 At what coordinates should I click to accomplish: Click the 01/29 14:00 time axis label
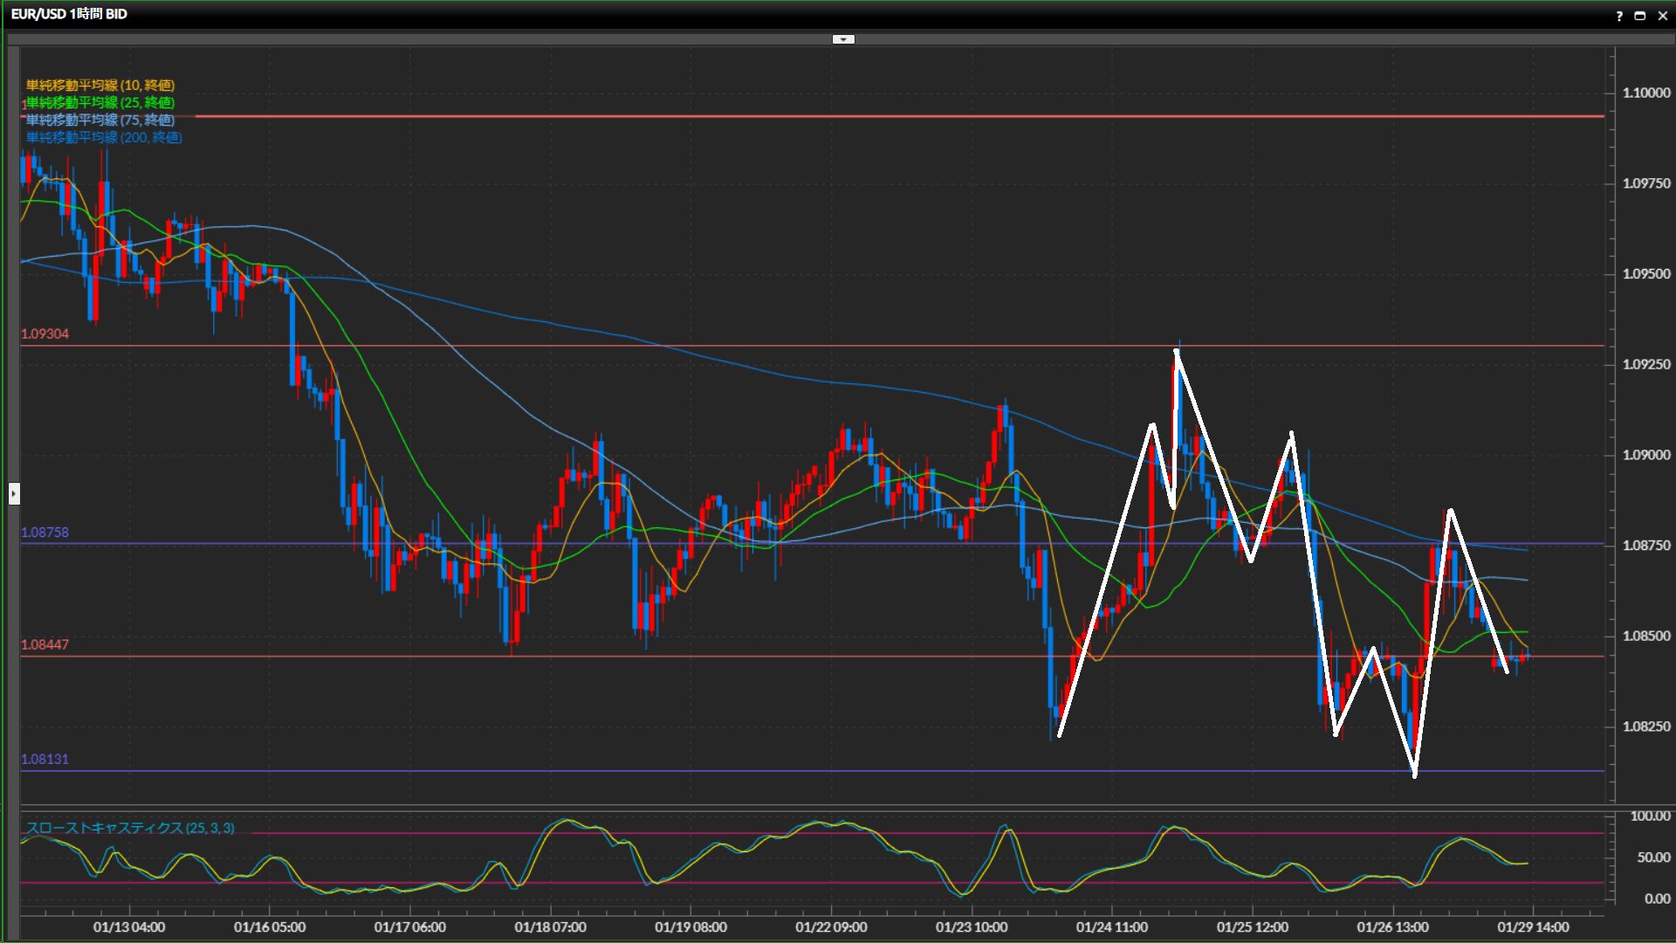[1533, 927]
